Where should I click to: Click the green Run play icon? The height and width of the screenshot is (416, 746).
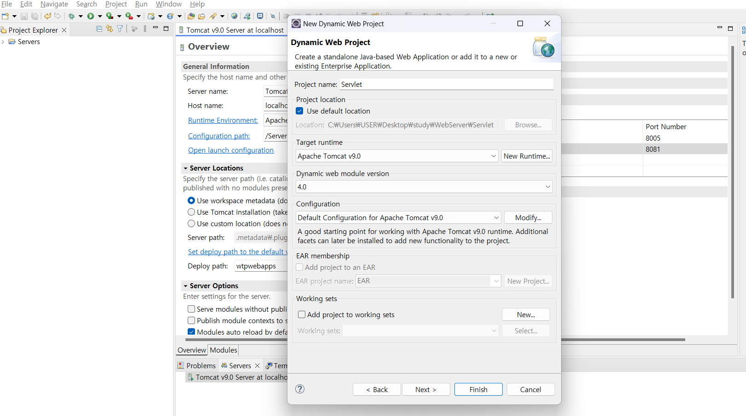click(91, 16)
